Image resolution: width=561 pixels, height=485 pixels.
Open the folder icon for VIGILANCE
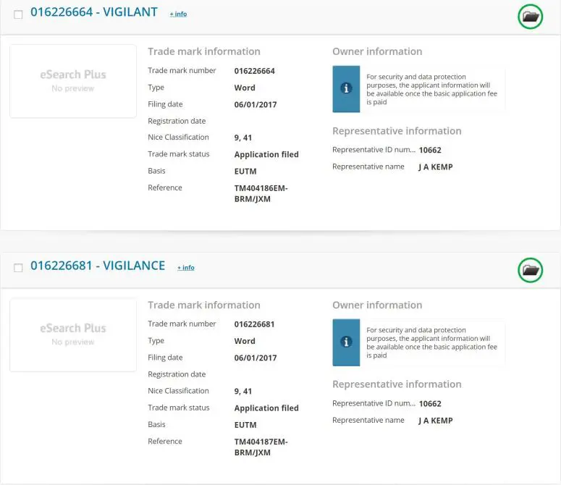(531, 270)
